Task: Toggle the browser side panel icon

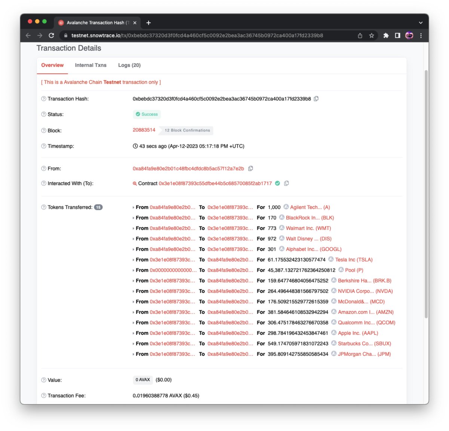Action: coord(397,36)
